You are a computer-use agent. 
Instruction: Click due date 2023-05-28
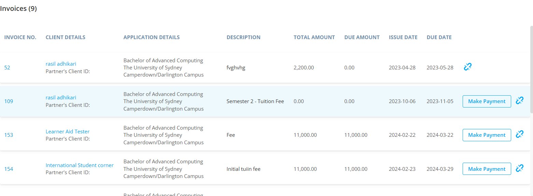(440, 68)
